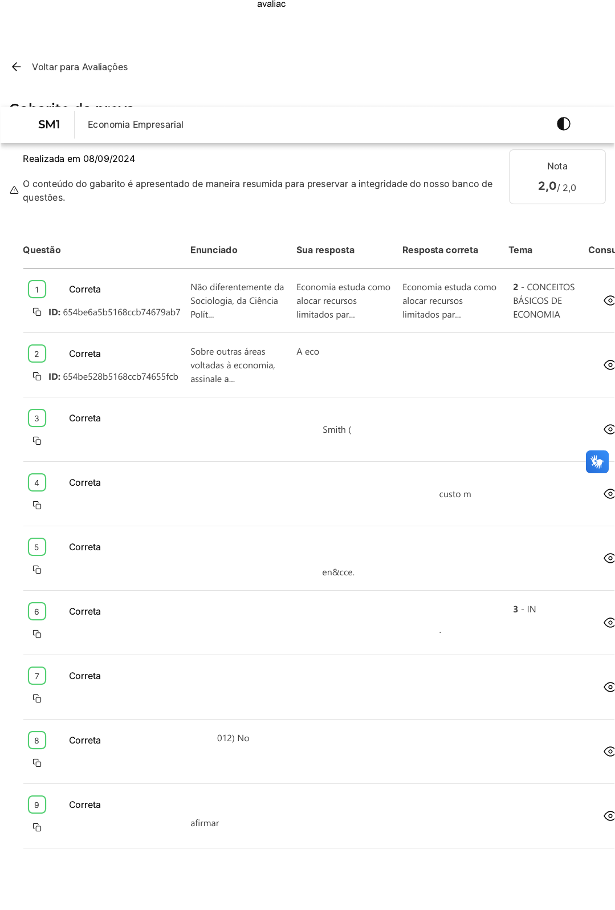Click the number 6 question badge

click(x=37, y=611)
